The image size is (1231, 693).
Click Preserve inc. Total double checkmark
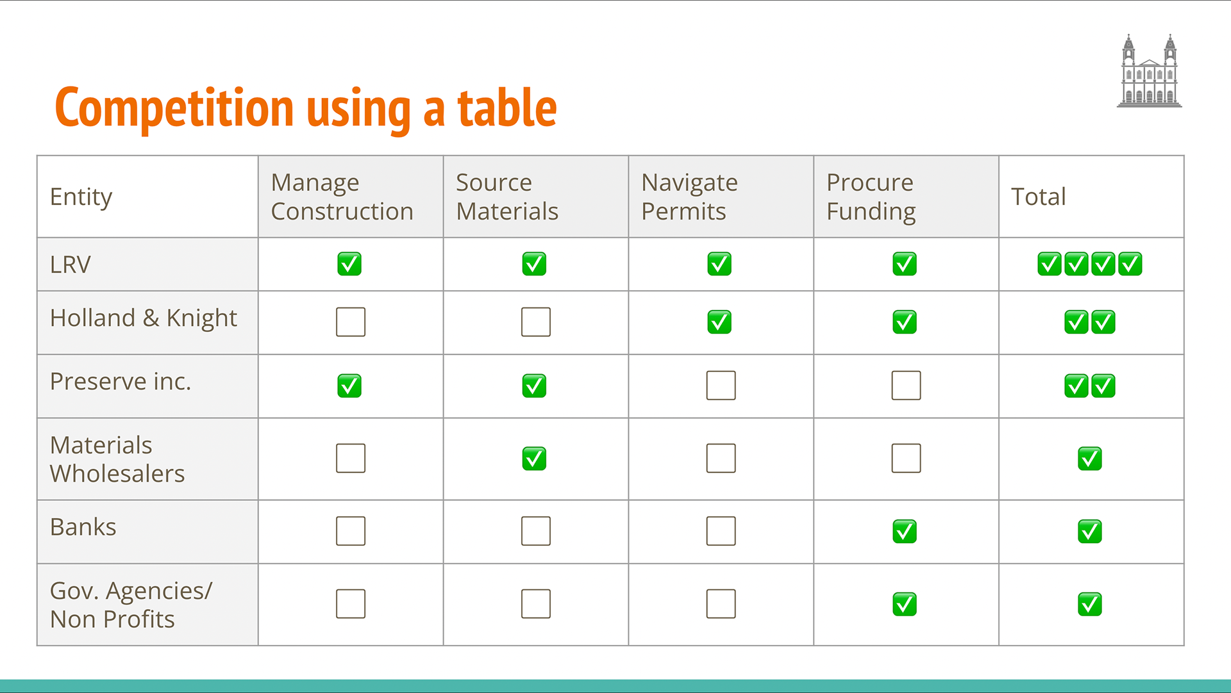1090,386
